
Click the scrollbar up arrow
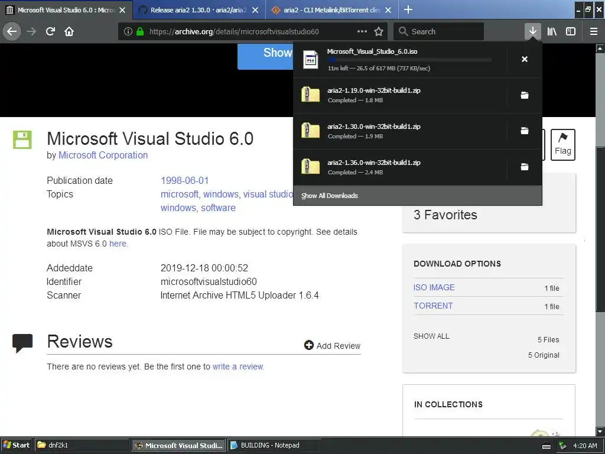click(600, 48)
